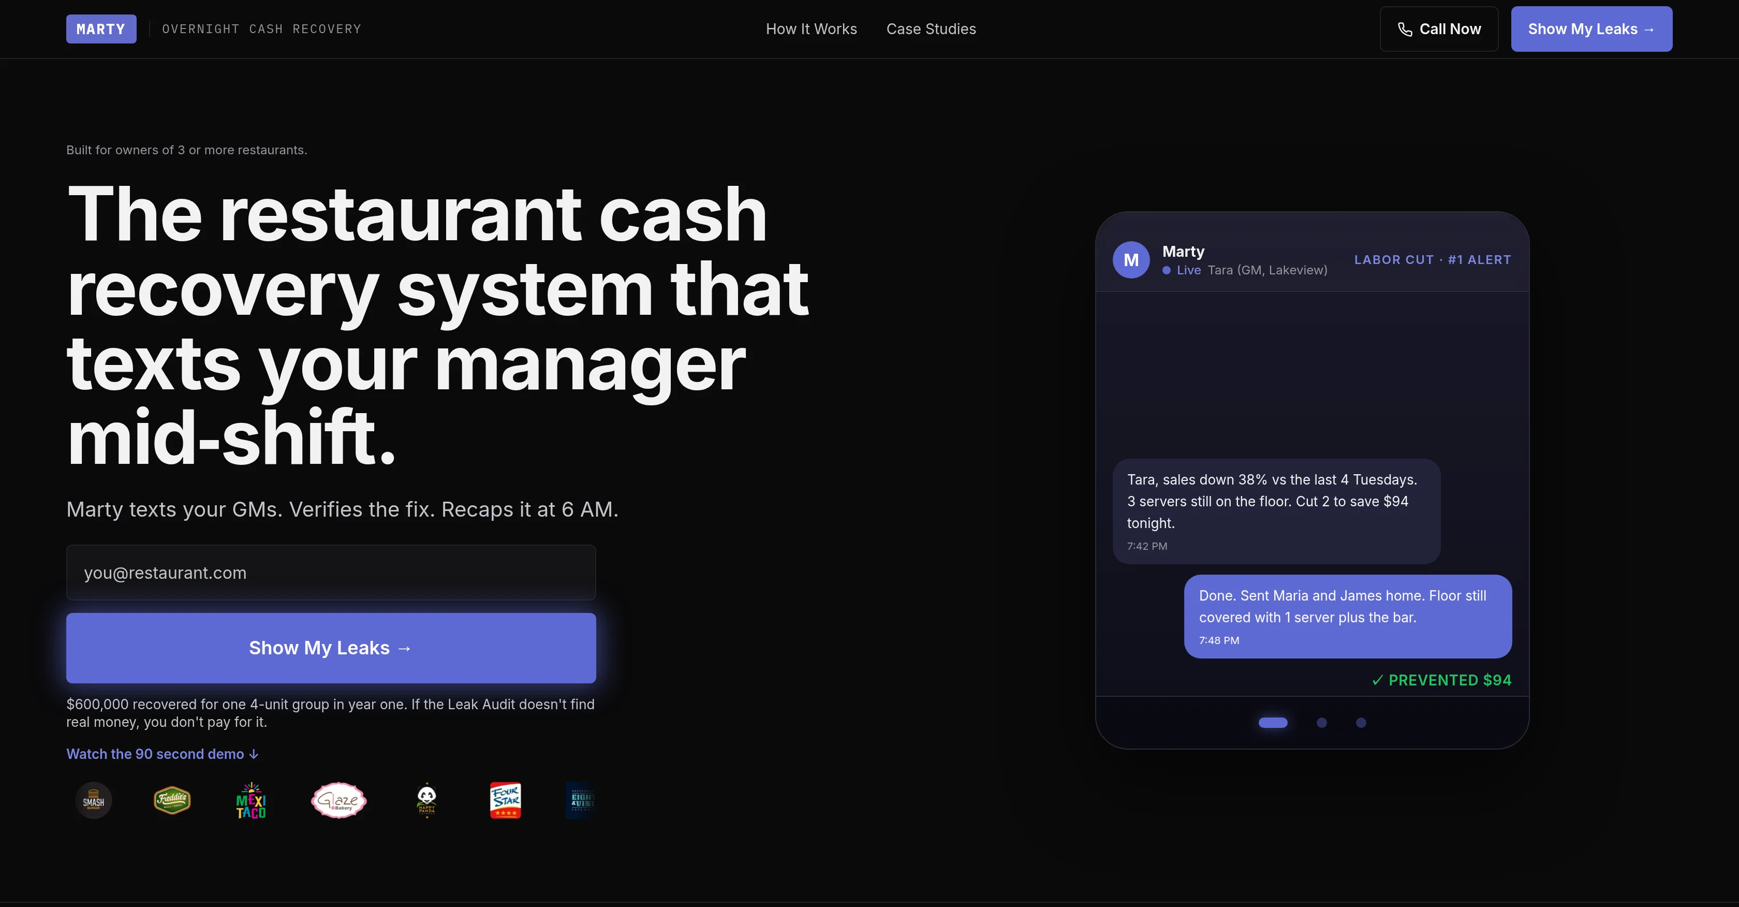1739x907 pixels.
Task: Select the first carousel dot indicator
Action: tap(1273, 723)
